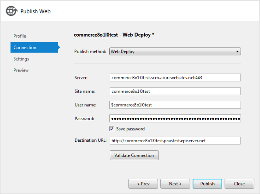Open the Publish method dropdown arrow

pos(237,51)
